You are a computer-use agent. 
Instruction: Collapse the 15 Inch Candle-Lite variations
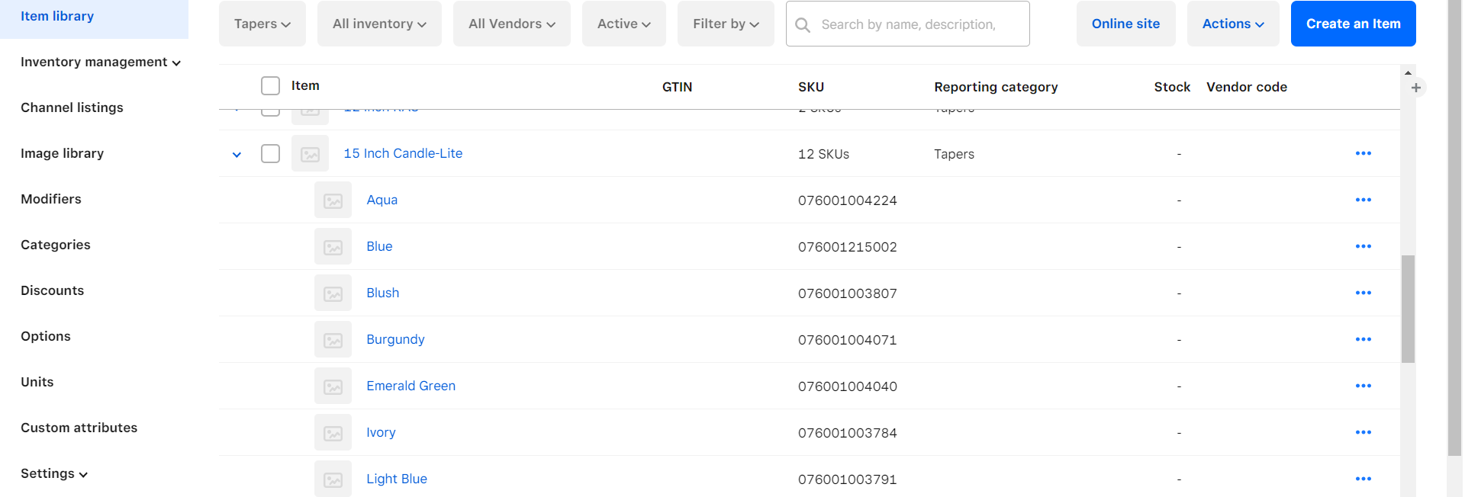[x=237, y=155]
